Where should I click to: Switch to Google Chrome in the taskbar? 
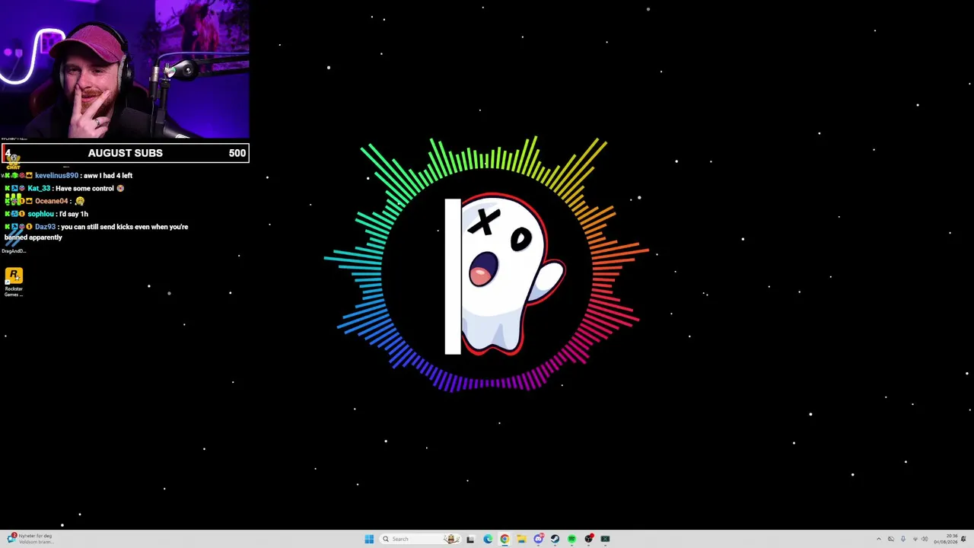coord(505,539)
